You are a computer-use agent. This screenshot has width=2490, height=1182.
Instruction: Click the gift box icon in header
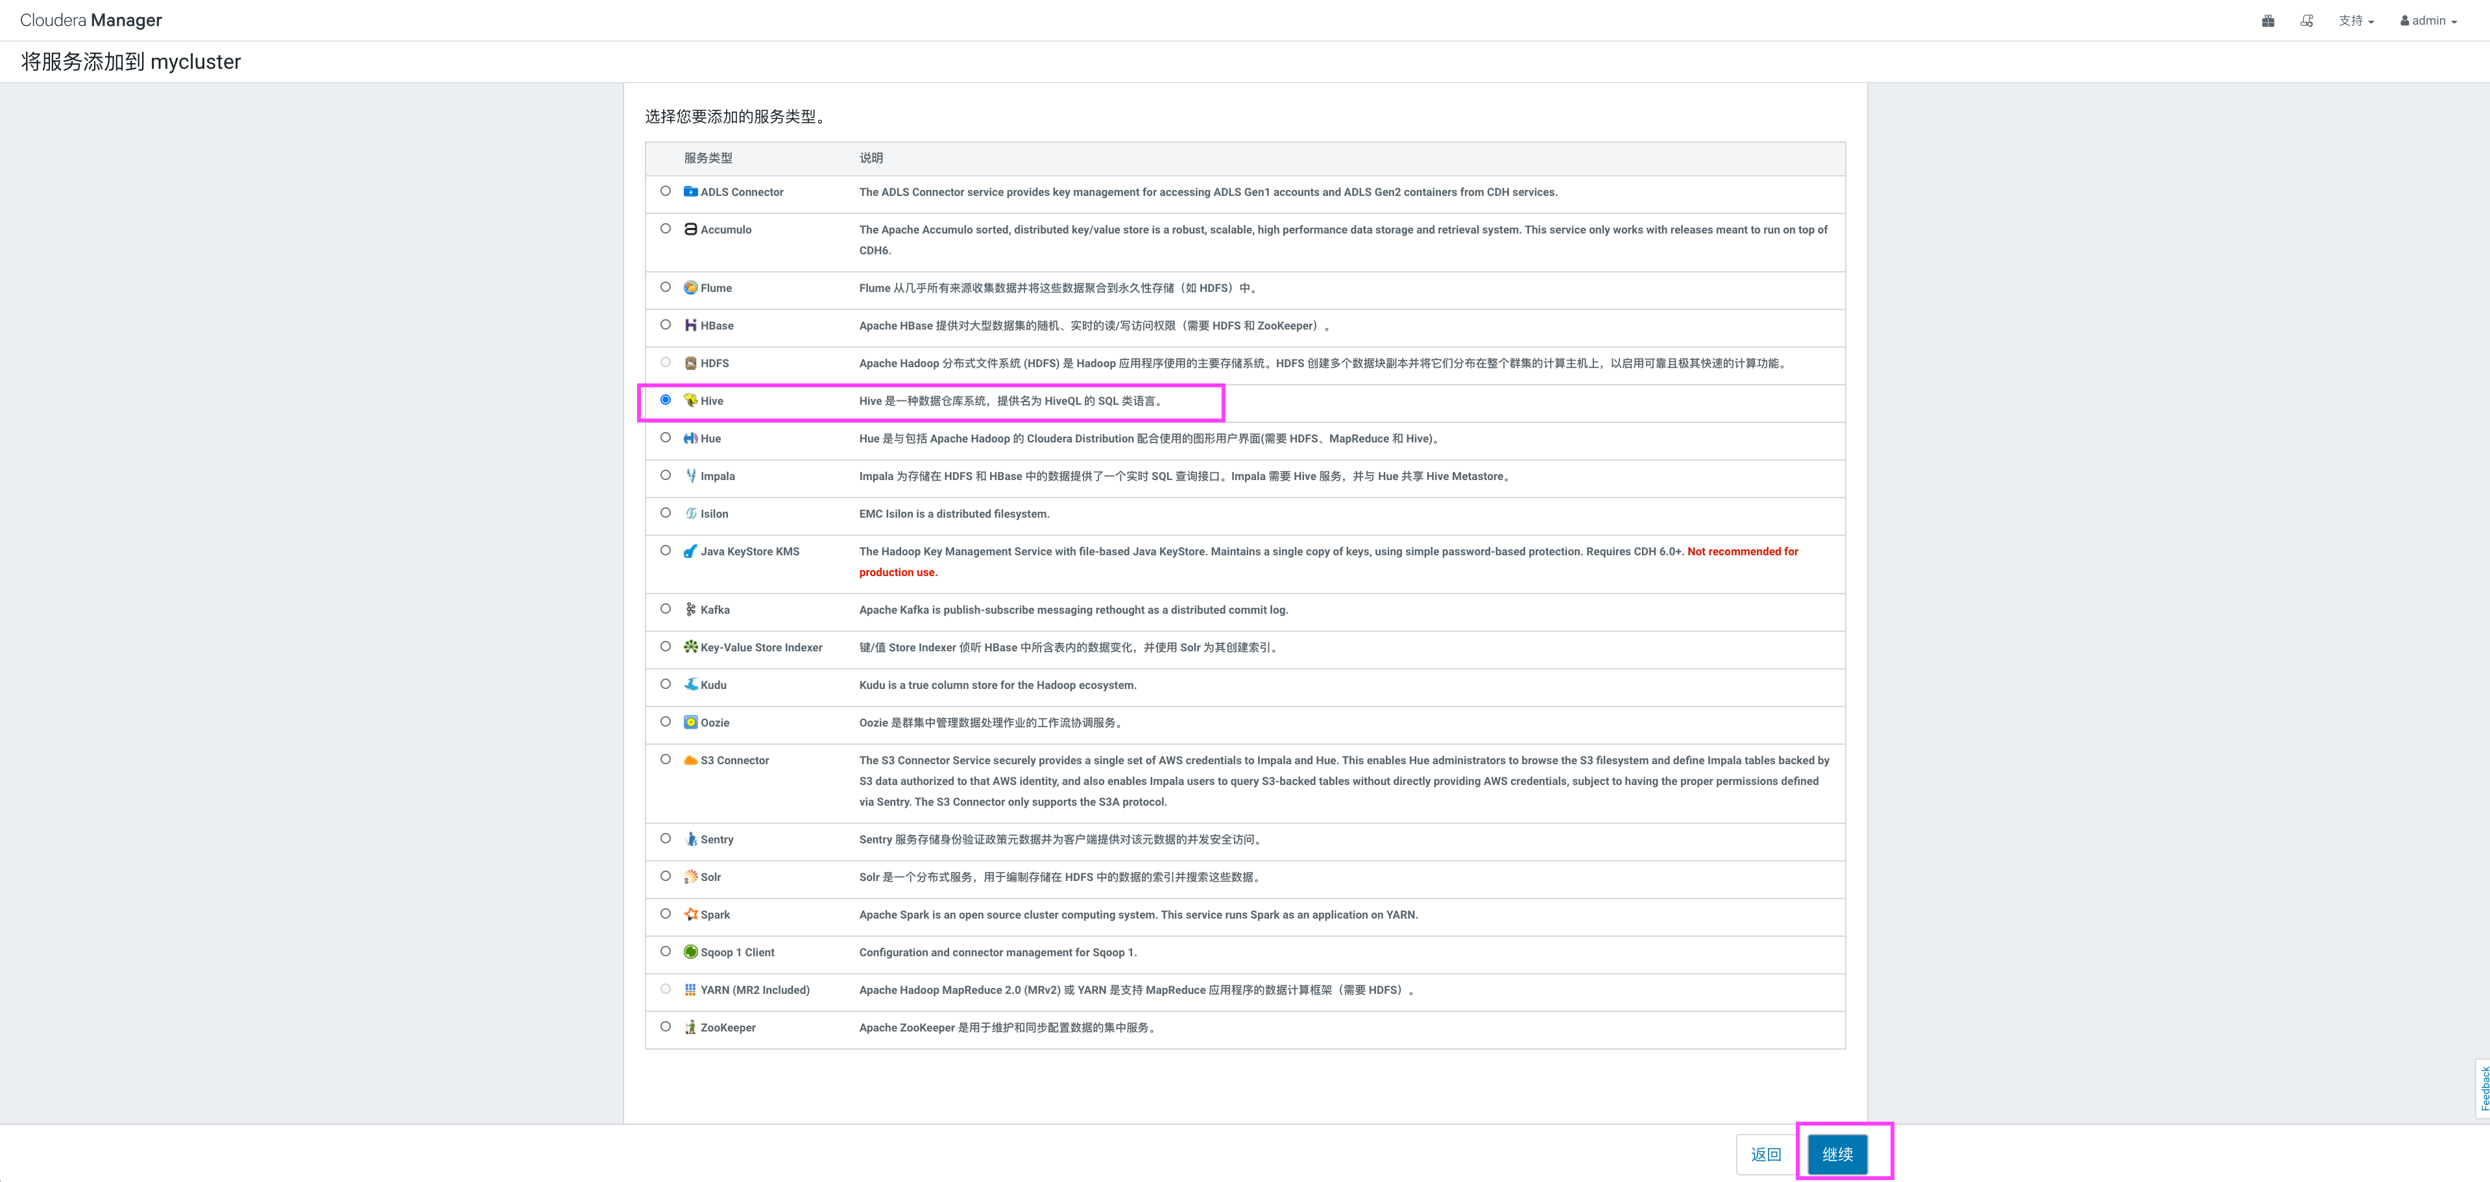click(2267, 20)
